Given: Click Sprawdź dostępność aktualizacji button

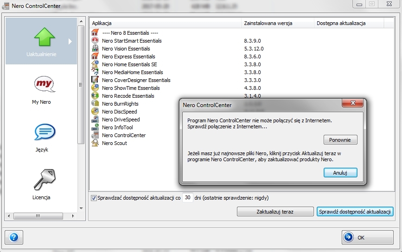Looking at the screenshot, I should (x=355, y=212).
